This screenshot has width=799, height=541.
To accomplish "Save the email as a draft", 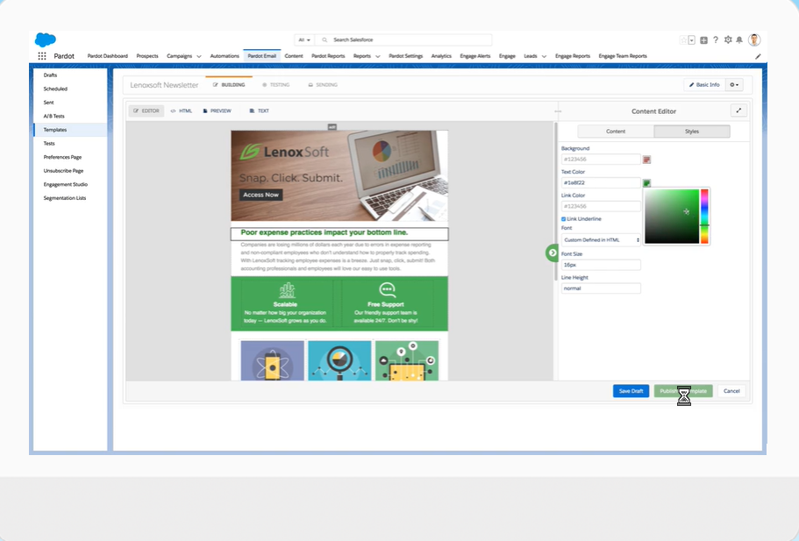I will (x=631, y=391).
